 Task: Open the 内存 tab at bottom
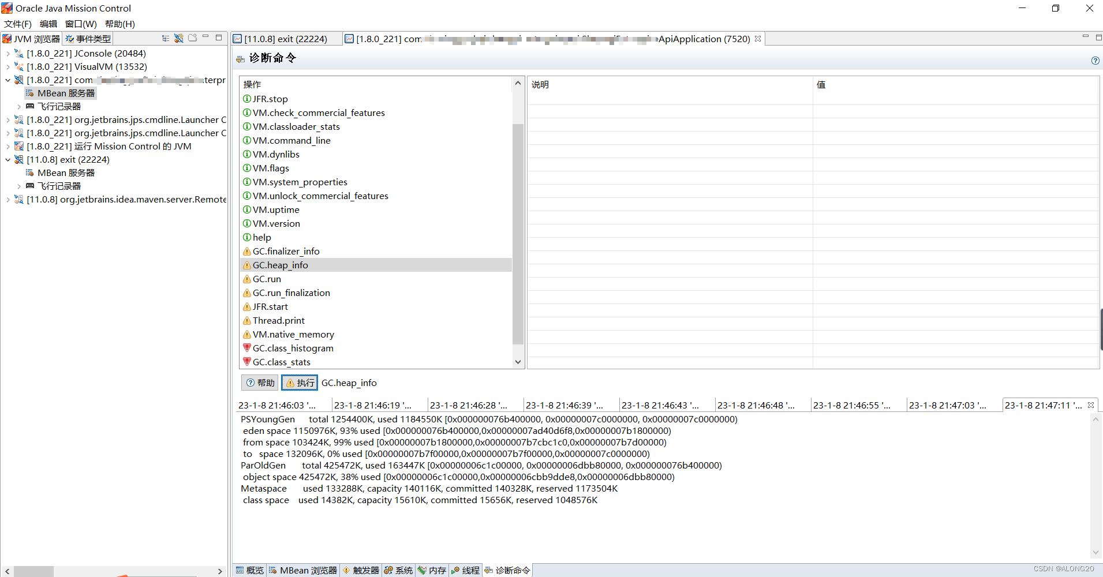tap(432, 570)
